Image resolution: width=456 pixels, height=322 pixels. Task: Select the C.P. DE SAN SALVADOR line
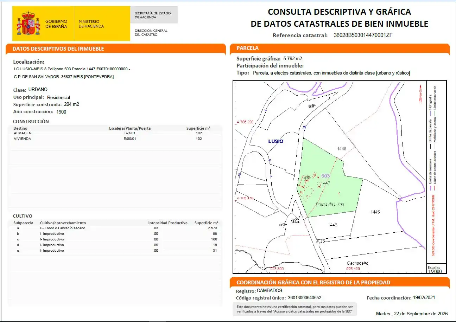click(64, 77)
